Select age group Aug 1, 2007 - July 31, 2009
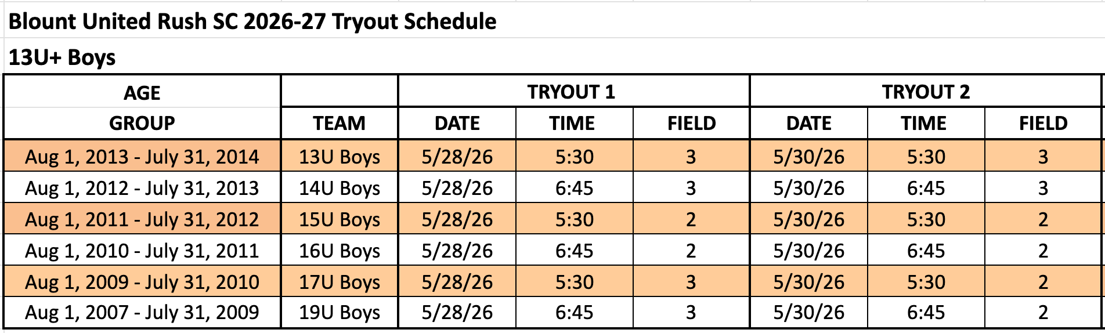 tap(142, 312)
